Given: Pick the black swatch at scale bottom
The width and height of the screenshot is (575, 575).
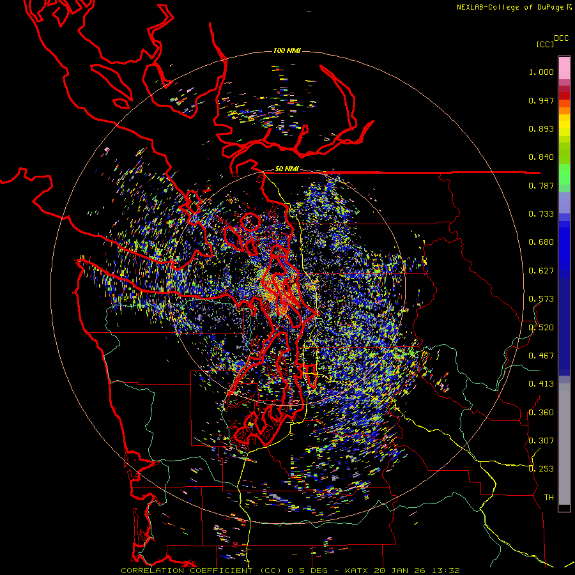Looking at the screenshot, I should 564,507.
